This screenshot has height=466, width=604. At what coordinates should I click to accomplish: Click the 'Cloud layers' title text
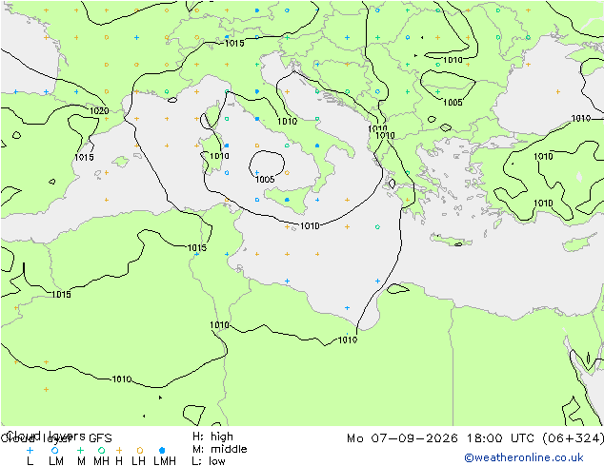46,436
